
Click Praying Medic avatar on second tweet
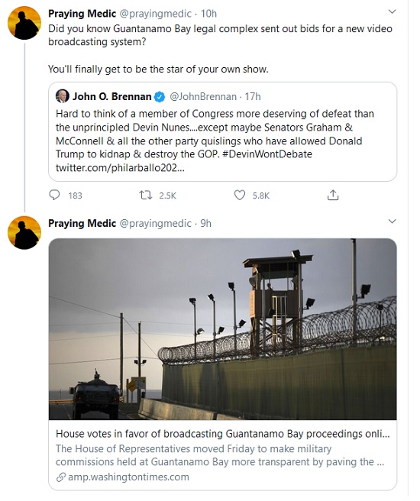24,233
